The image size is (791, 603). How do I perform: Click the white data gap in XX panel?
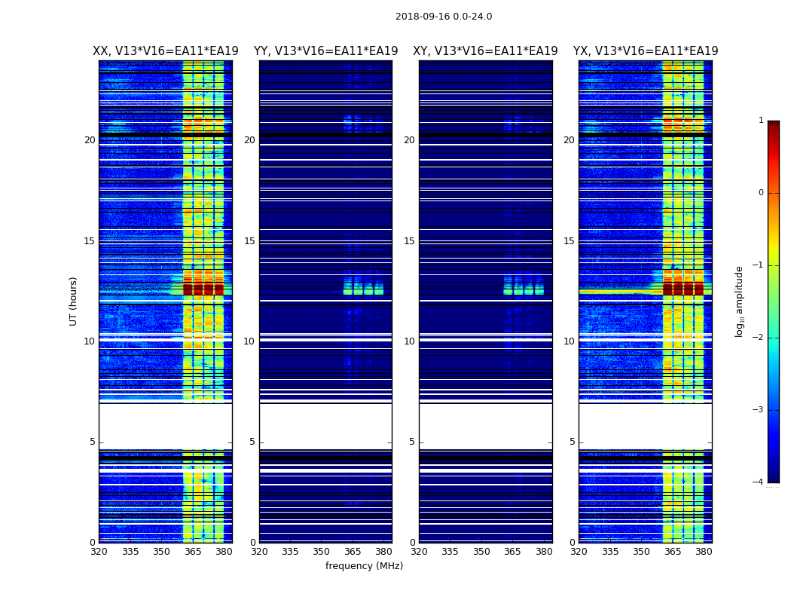click(x=166, y=427)
